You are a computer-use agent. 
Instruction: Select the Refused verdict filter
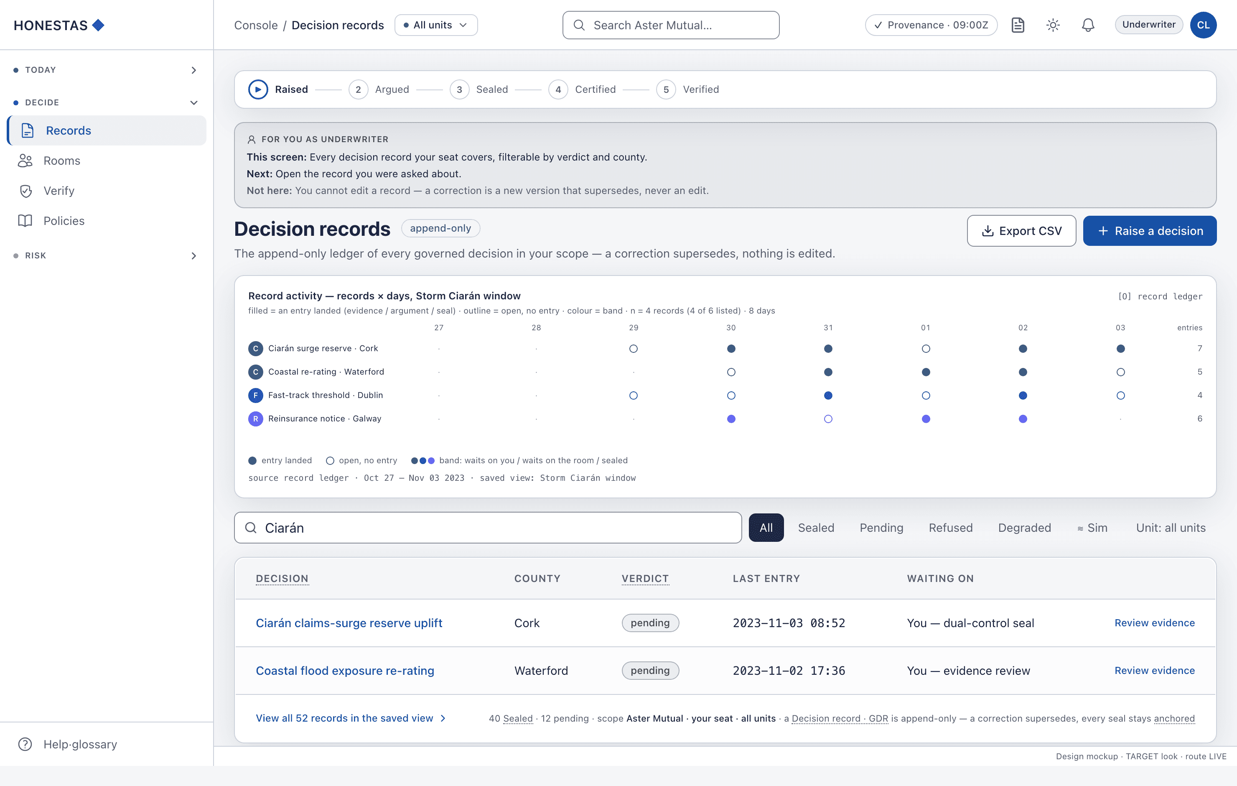[x=950, y=528]
